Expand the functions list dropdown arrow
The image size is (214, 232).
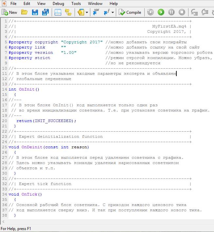(113, 12)
